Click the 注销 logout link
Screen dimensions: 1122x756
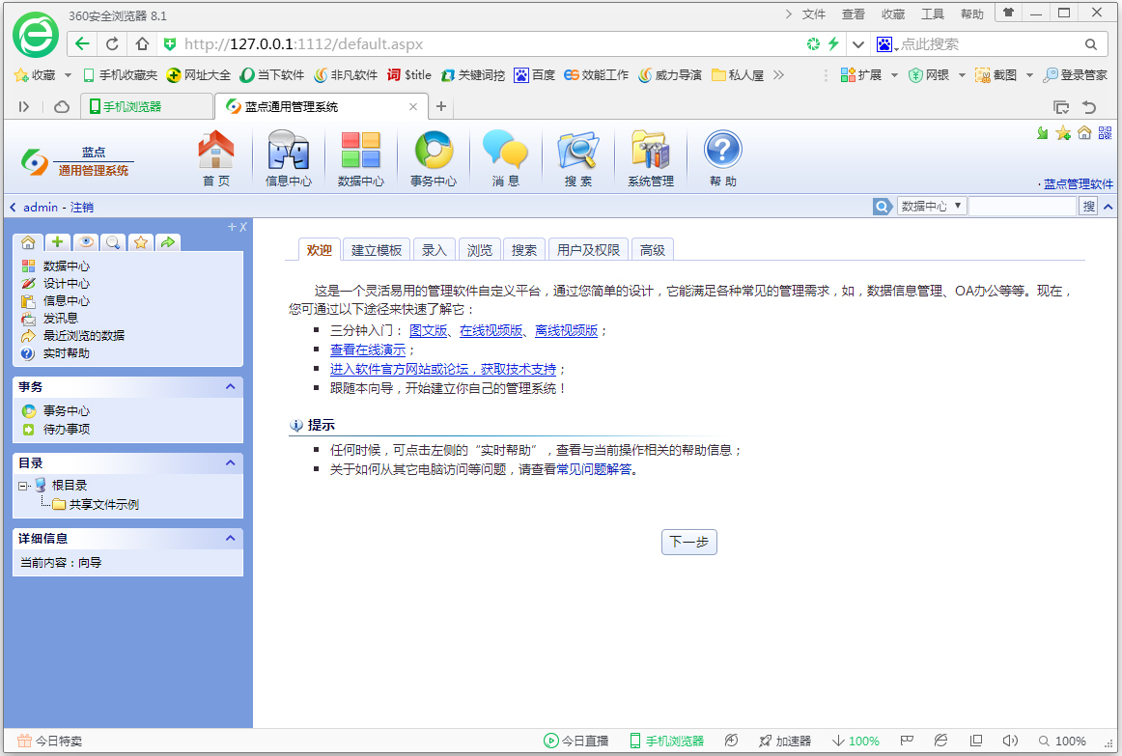coord(81,208)
